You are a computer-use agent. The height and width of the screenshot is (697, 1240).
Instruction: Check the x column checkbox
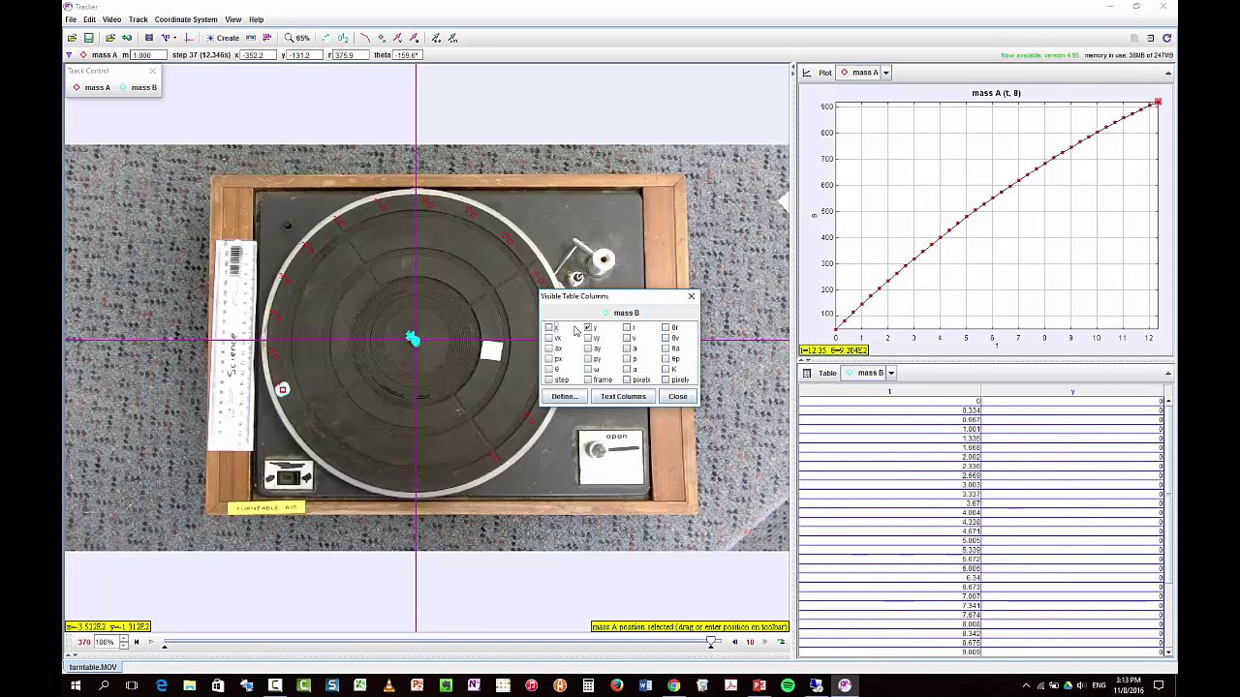tap(549, 328)
